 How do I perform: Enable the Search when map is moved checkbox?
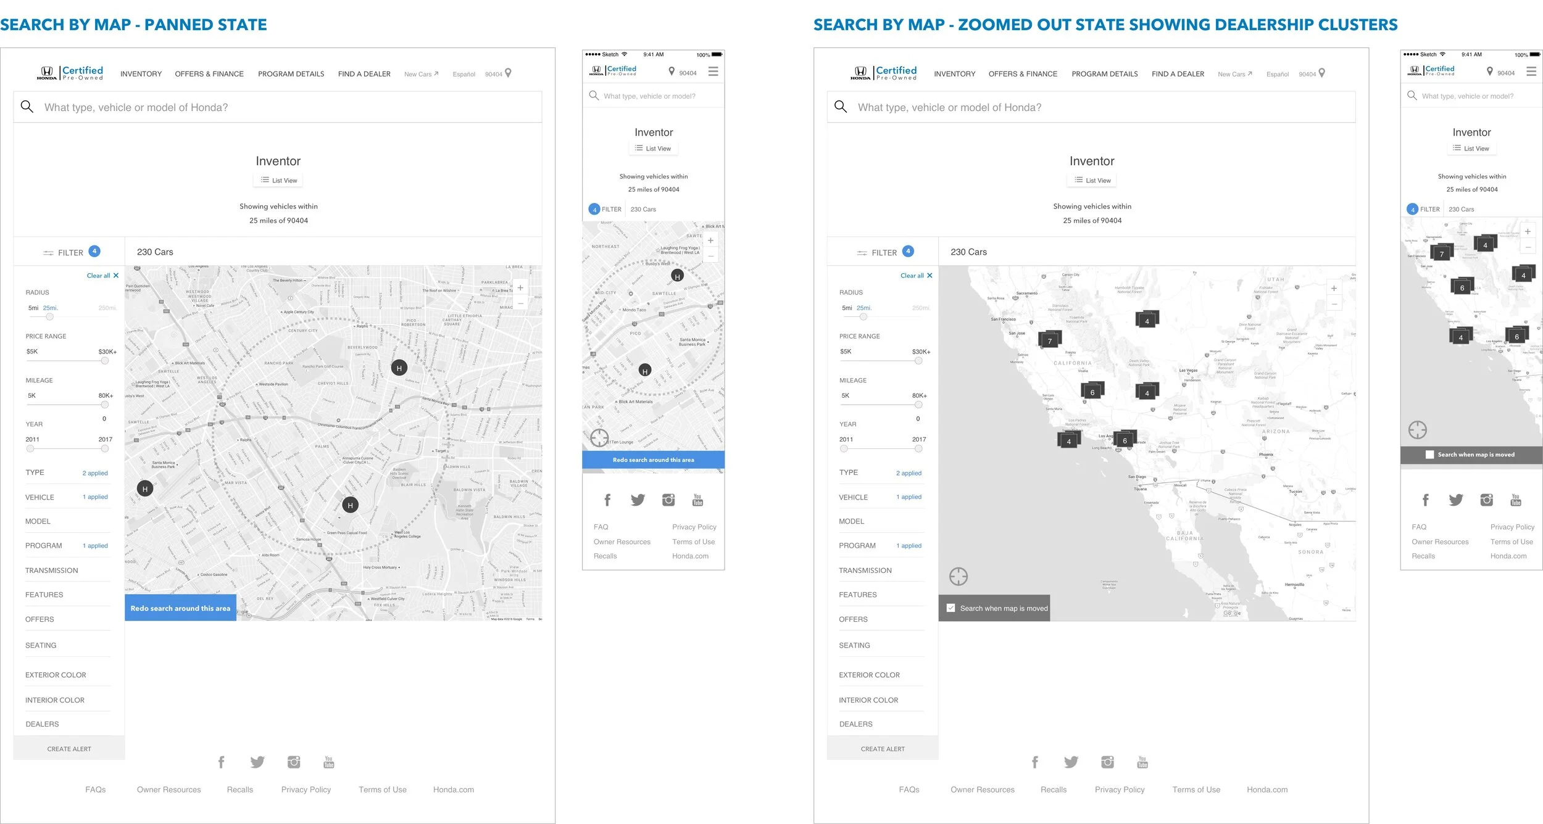[x=951, y=608]
